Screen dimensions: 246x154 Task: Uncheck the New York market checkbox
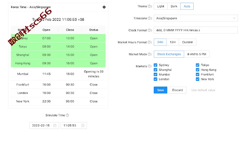198,79
